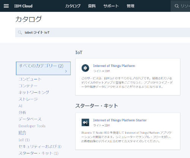
Task: Open the カタログ menu in the header
Action: 73,6
